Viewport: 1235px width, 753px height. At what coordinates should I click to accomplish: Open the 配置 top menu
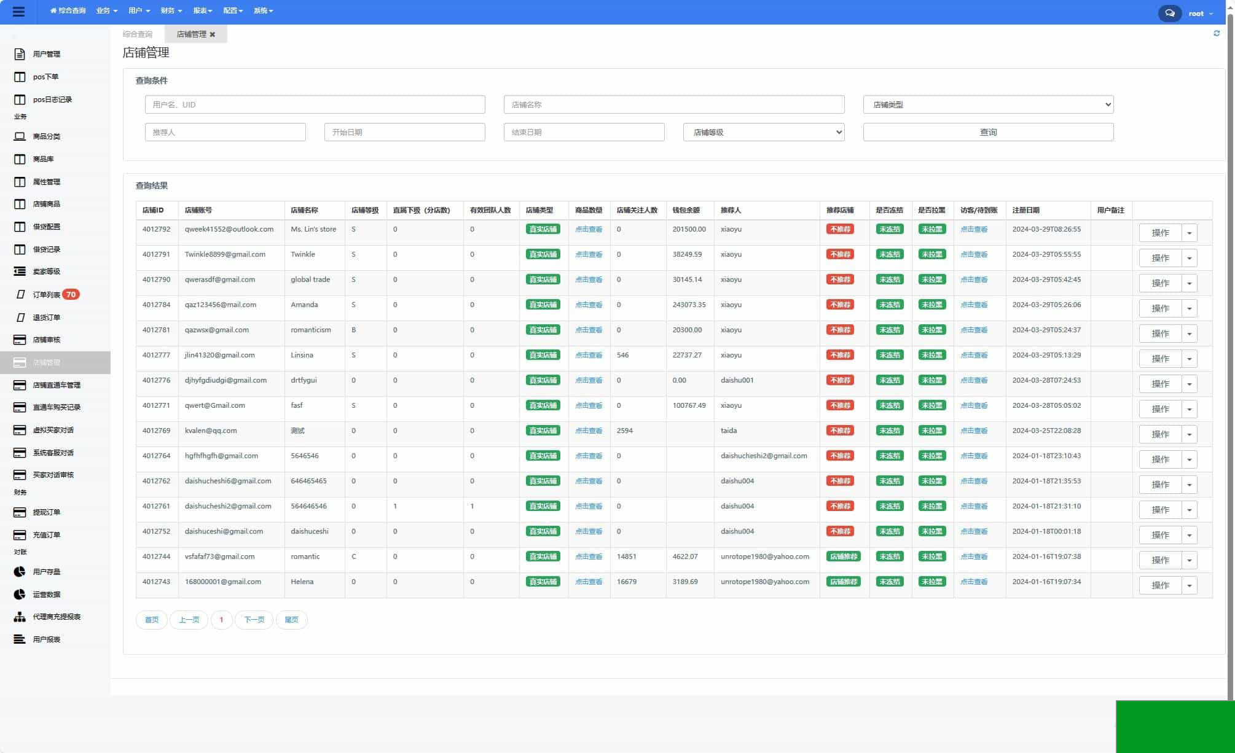pyautogui.click(x=233, y=11)
